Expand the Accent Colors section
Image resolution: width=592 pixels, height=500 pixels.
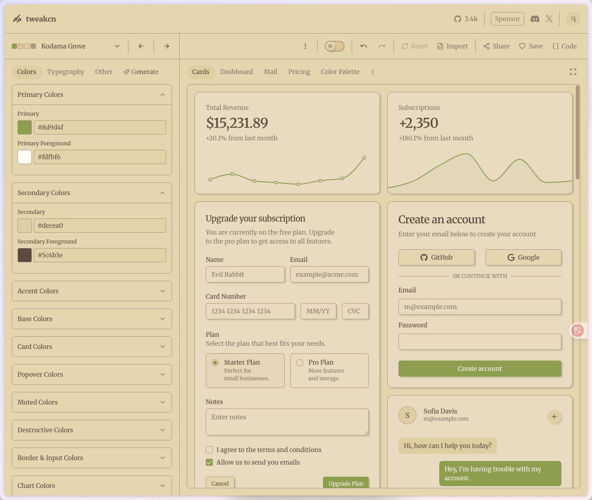tap(92, 291)
